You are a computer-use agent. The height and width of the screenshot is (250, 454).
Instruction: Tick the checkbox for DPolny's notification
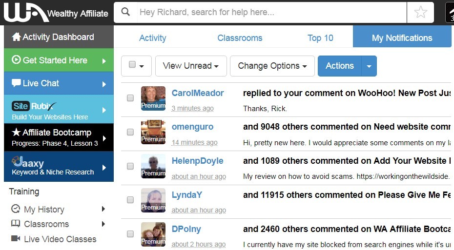130,234
